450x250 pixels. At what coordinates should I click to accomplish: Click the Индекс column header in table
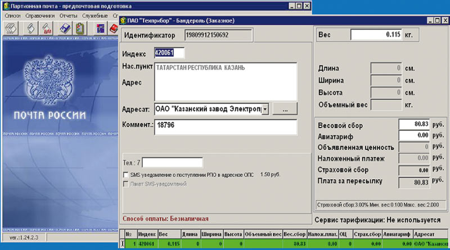(x=147, y=234)
